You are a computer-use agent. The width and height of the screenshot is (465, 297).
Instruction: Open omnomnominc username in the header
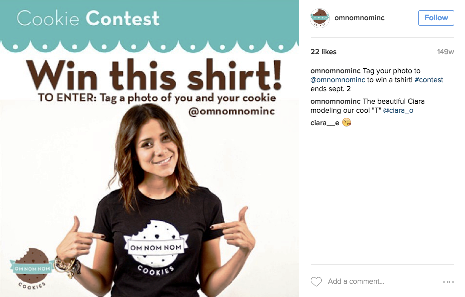click(359, 18)
